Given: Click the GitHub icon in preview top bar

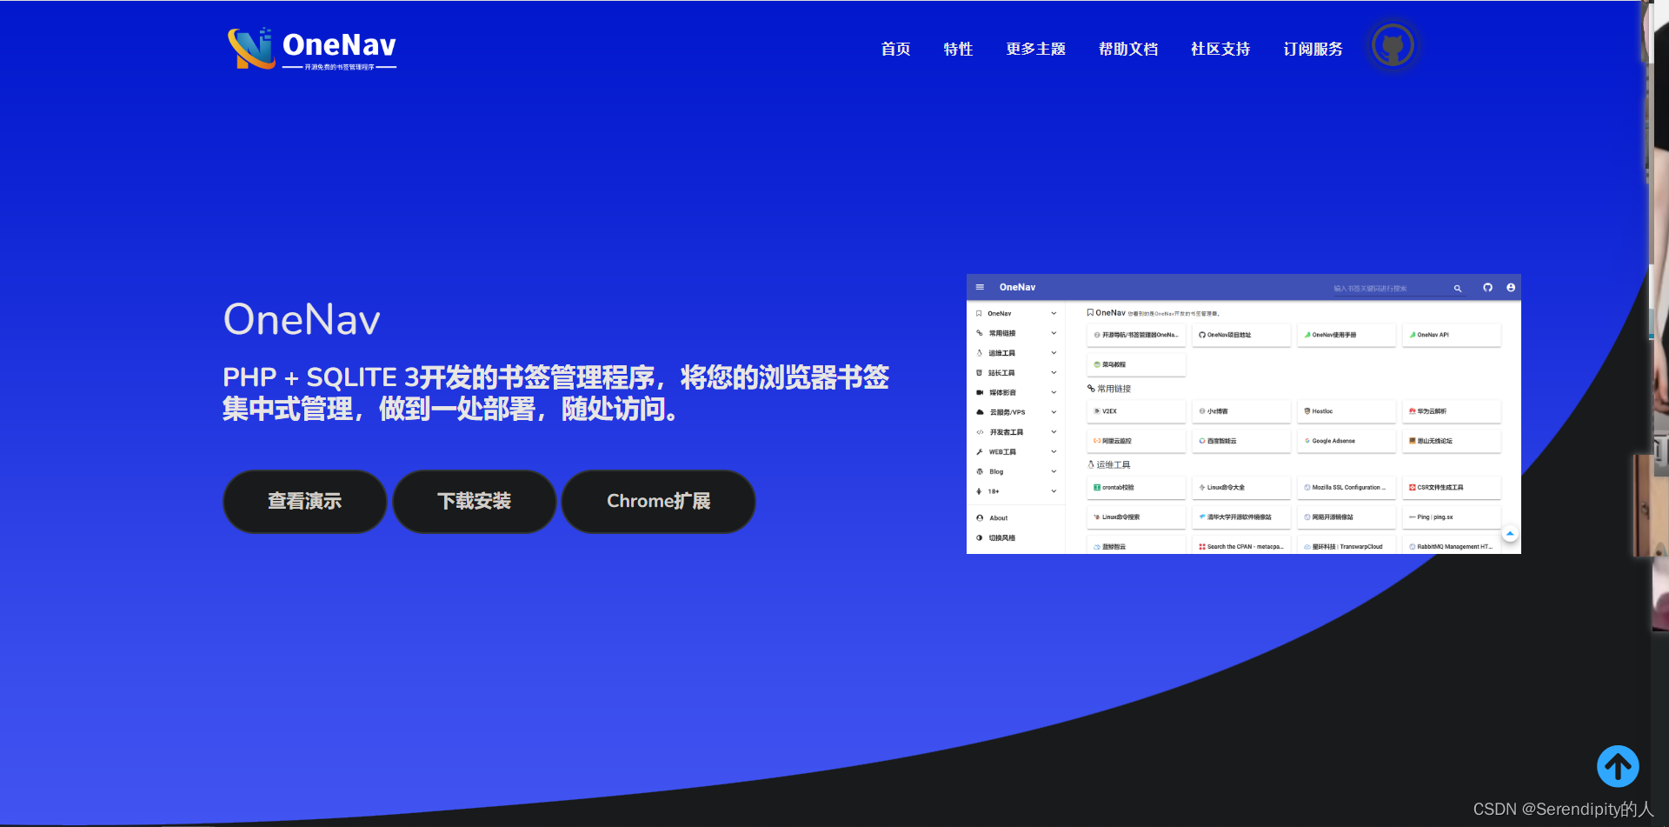Looking at the screenshot, I should [1488, 287].
